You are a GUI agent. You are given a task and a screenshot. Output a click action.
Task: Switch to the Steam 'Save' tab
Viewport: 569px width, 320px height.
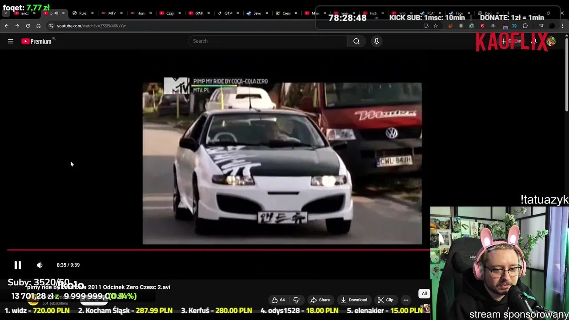coord(256,13)
